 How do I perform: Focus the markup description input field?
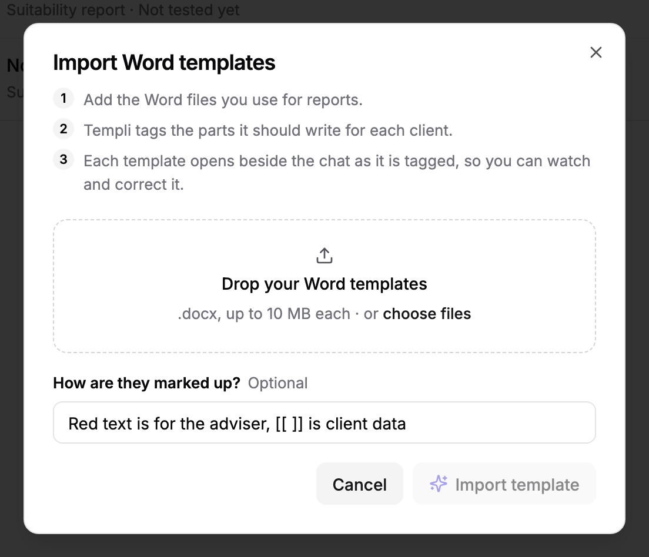(x=324, y=422)
